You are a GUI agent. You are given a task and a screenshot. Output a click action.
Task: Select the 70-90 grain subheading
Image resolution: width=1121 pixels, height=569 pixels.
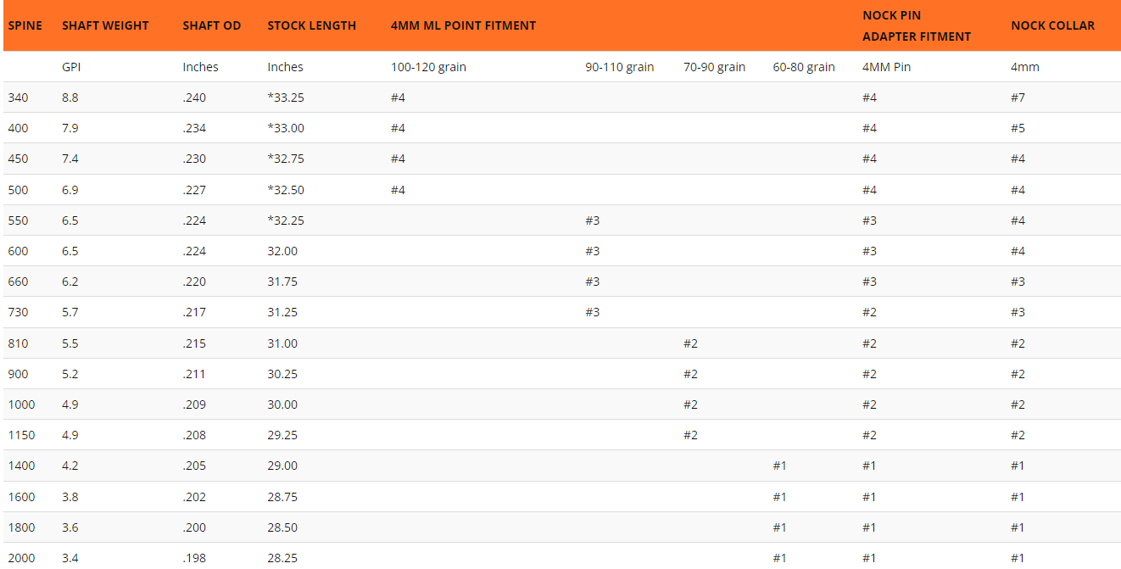coord(714,67)
